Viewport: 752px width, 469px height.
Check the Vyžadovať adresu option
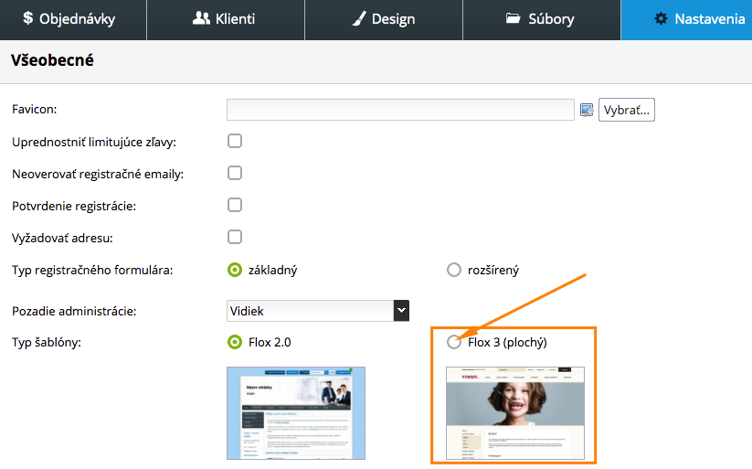[235, 238]
